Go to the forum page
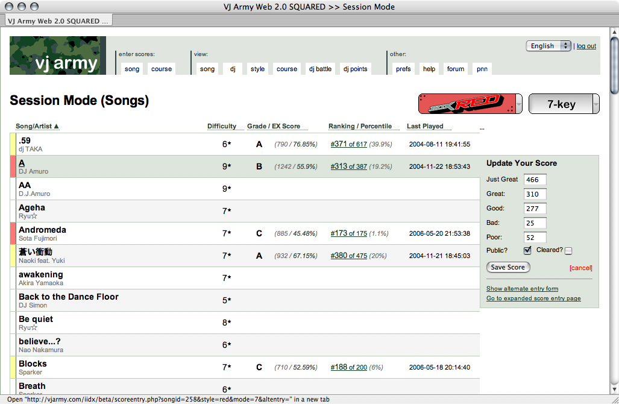Image resolution: width=619 pixels, height=404 pixels. coord(456,69)
